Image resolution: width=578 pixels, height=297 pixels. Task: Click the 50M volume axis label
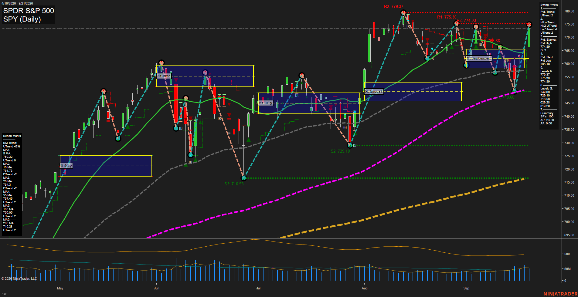click(567, 269)
